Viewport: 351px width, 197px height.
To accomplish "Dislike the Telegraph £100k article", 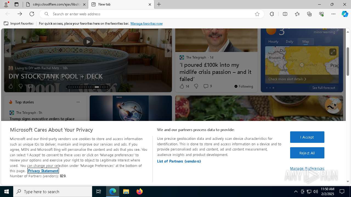I will 196,86.
